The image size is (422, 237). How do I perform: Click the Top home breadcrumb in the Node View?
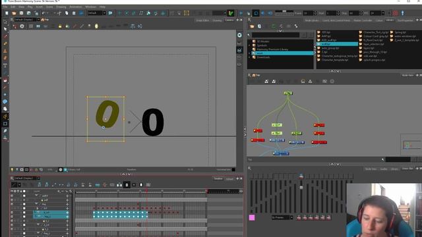pyautogui.click(x=256, y=75)
